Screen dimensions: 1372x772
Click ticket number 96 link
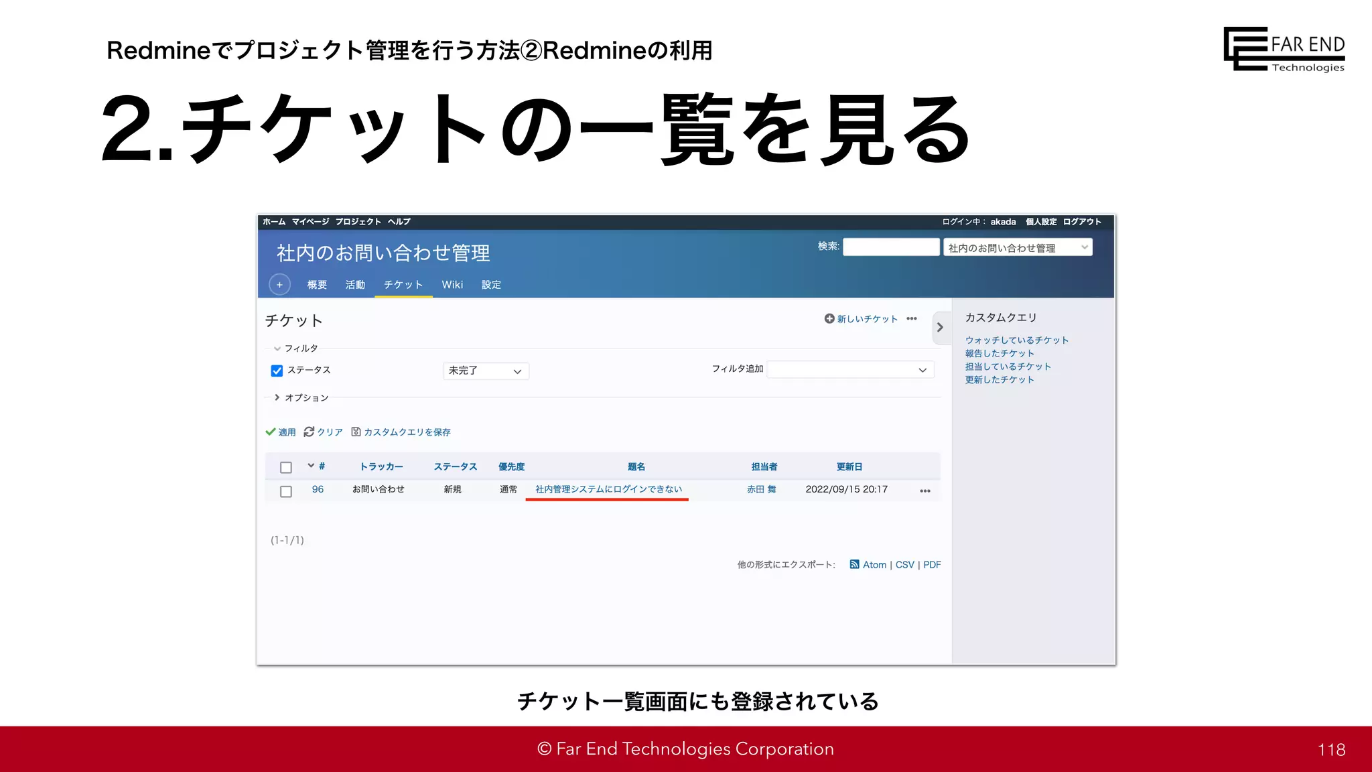318,489
